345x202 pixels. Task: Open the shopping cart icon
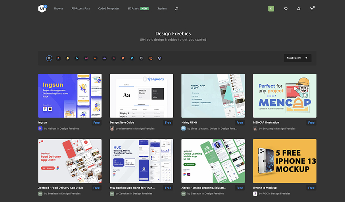coord(312,9)
